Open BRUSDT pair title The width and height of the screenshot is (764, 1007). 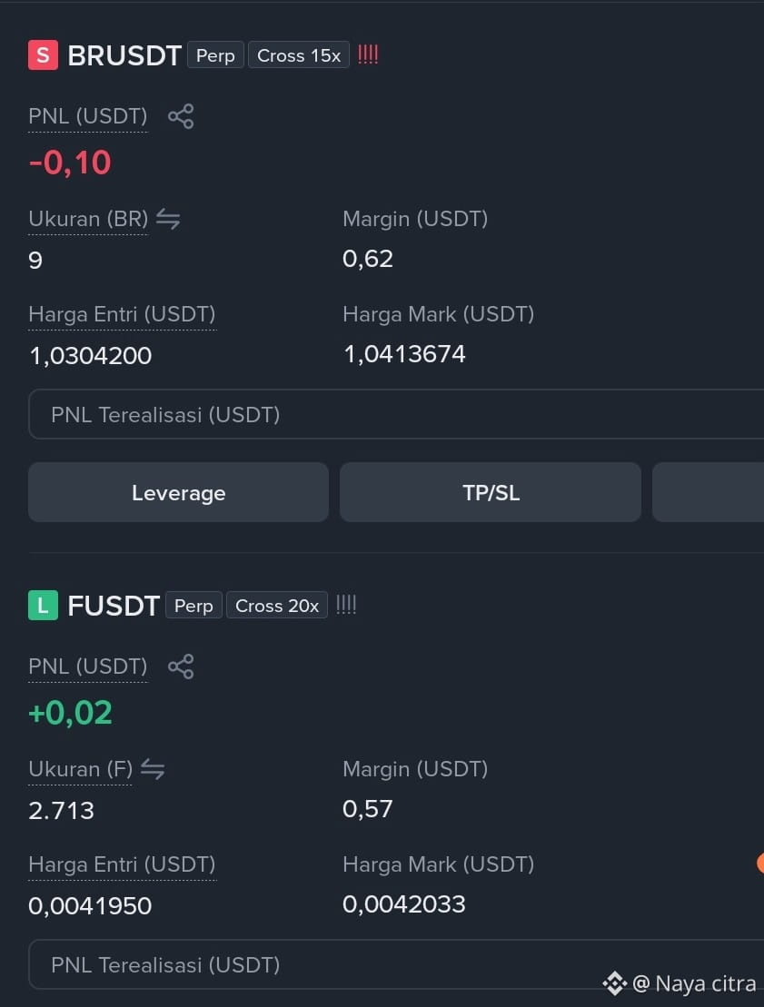124,56
